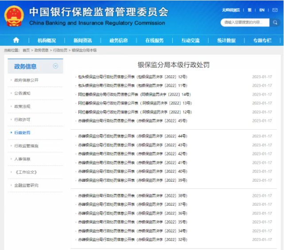Open 政务信息 navigation menu

point(118,40)
